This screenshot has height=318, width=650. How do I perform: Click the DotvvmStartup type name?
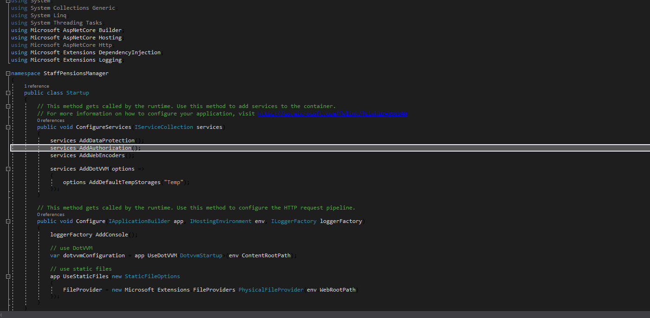coord(201,255)
